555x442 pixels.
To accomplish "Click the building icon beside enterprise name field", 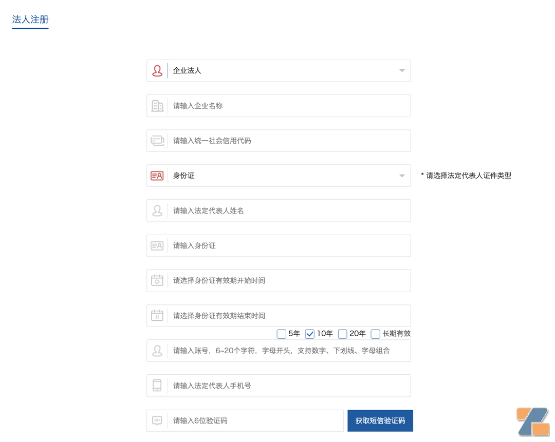I will tap(157, 106).
